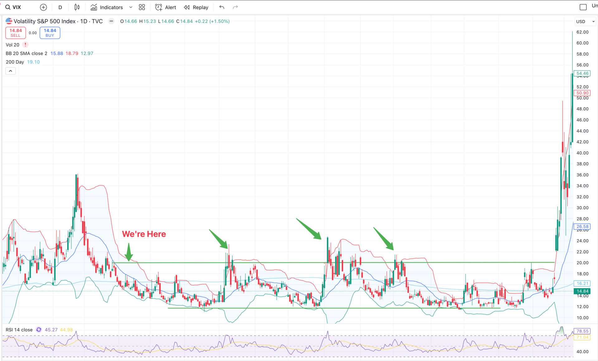Click the 26.58 blue price label
This screenshot has width=598, height=361.
(582, 227)
